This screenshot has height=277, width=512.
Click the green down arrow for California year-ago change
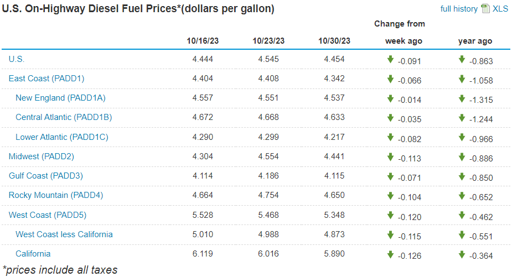(x=462, y=254)
